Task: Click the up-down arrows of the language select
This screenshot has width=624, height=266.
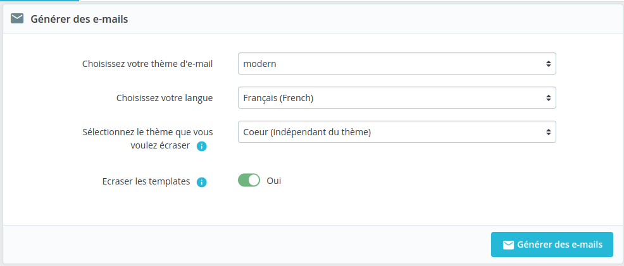Action: point(548,98)
